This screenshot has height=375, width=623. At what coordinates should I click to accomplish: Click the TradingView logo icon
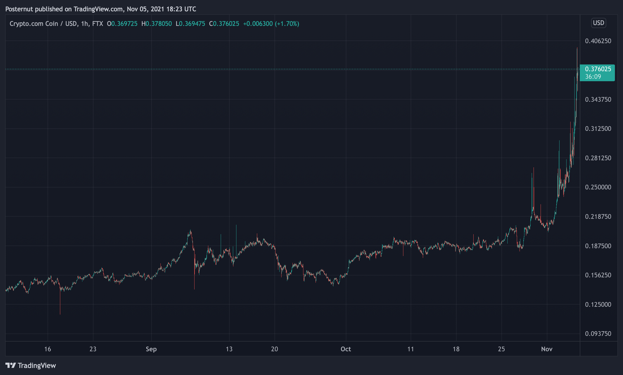pos(11,365)
